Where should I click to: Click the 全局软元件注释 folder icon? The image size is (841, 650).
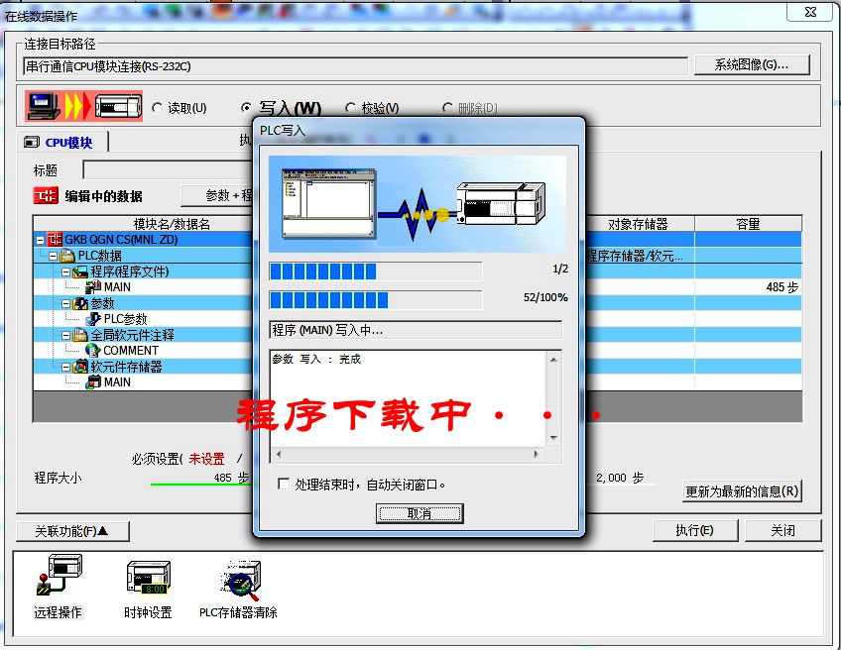point(80,335)
